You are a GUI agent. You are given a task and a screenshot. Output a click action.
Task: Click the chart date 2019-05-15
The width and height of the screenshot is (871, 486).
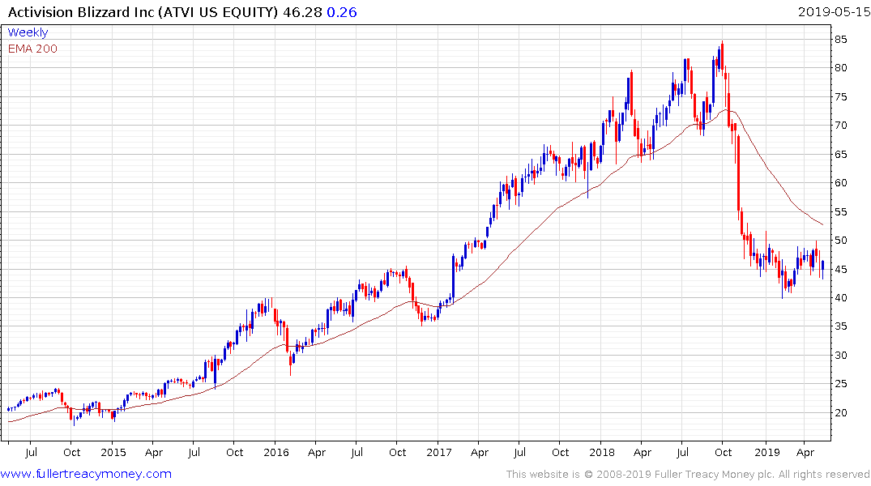tap(834, 11)
